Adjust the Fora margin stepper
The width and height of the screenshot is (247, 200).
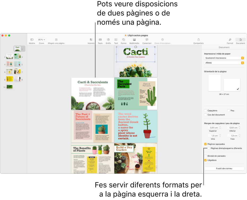(240, 136)
